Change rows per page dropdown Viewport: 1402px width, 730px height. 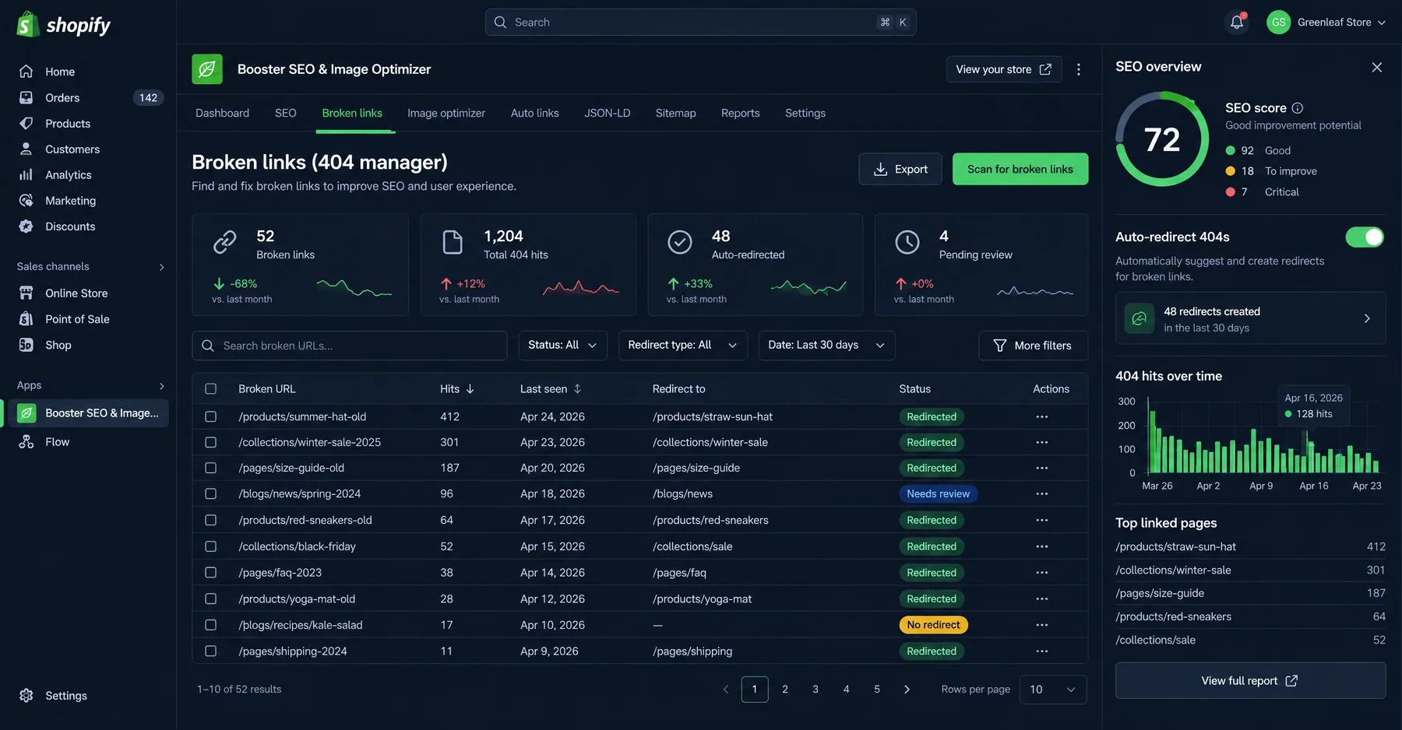(x=1052, y=689)
